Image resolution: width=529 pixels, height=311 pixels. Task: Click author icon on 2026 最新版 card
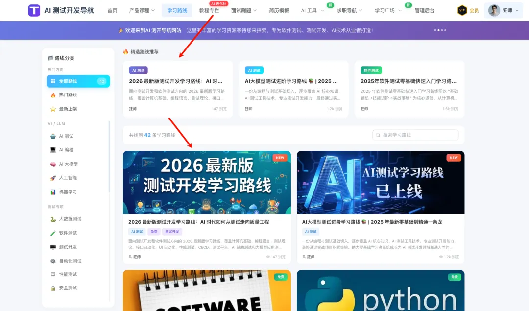pos(130,257)
